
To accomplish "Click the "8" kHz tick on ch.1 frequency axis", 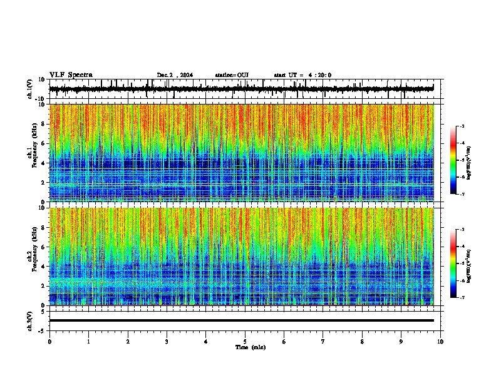I will click(x=44, y=124).
